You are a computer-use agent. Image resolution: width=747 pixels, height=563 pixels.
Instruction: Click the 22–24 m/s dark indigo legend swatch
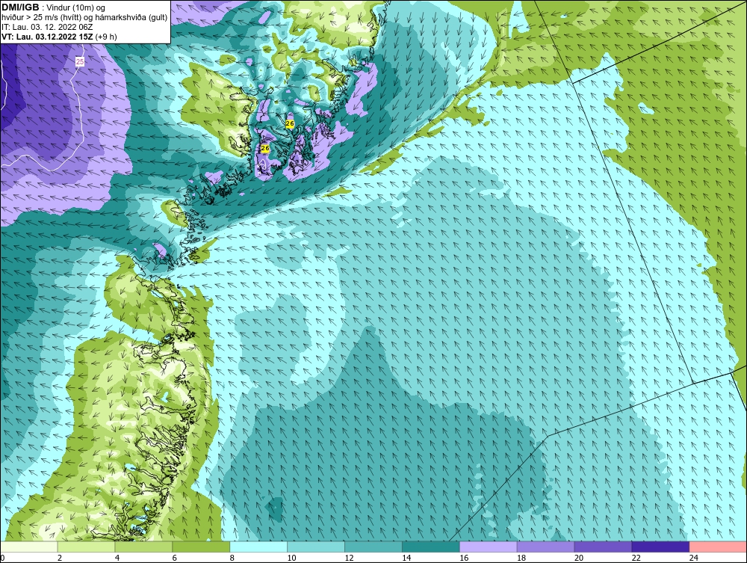click(x=660, y=547)
